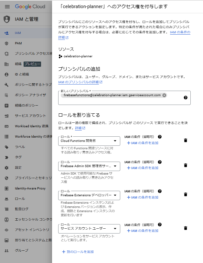Click the ロール hat icon
Image resolution: width=203 pixels, height=263 pixels.
click(x=6, y=199)
